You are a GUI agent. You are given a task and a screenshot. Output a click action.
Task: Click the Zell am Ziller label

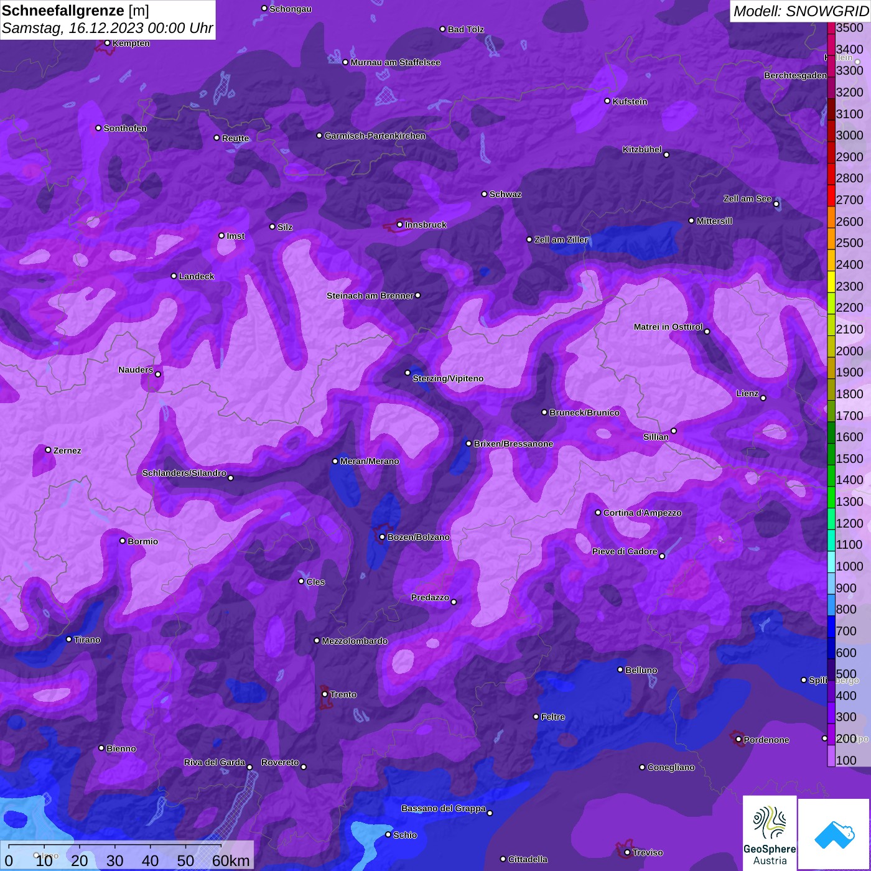point(561,240)
